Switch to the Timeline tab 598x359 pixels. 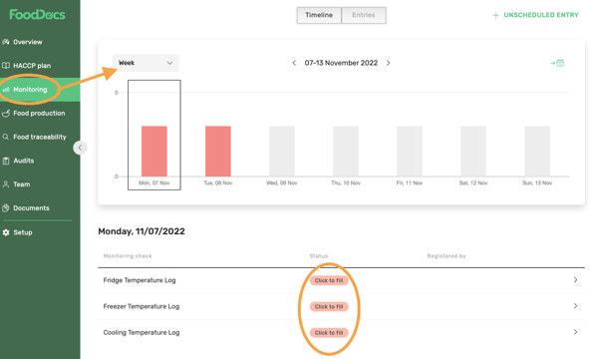[x=319, y=15]
